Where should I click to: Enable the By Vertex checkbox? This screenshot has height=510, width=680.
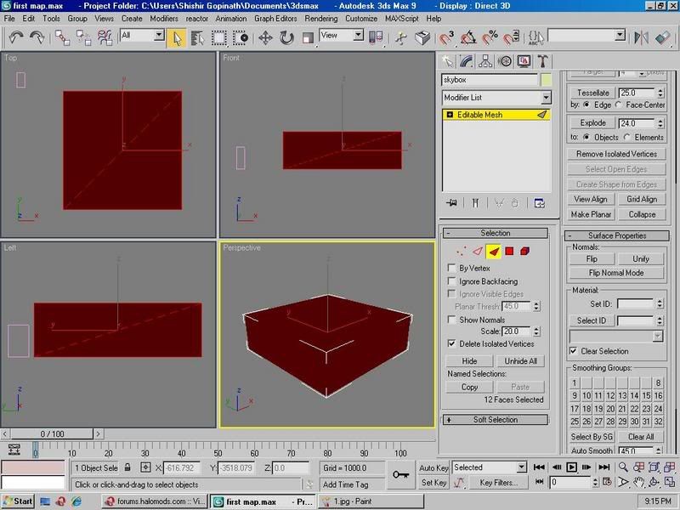coord(451,268)
